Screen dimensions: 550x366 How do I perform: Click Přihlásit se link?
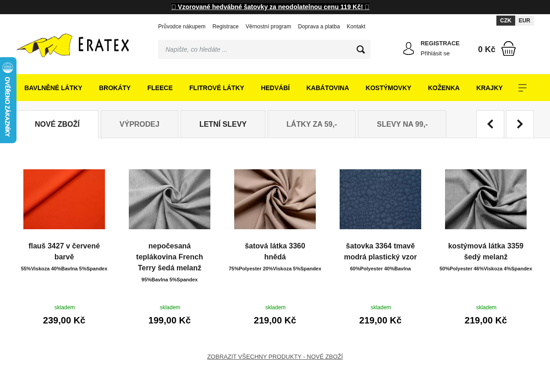[435, 54]
